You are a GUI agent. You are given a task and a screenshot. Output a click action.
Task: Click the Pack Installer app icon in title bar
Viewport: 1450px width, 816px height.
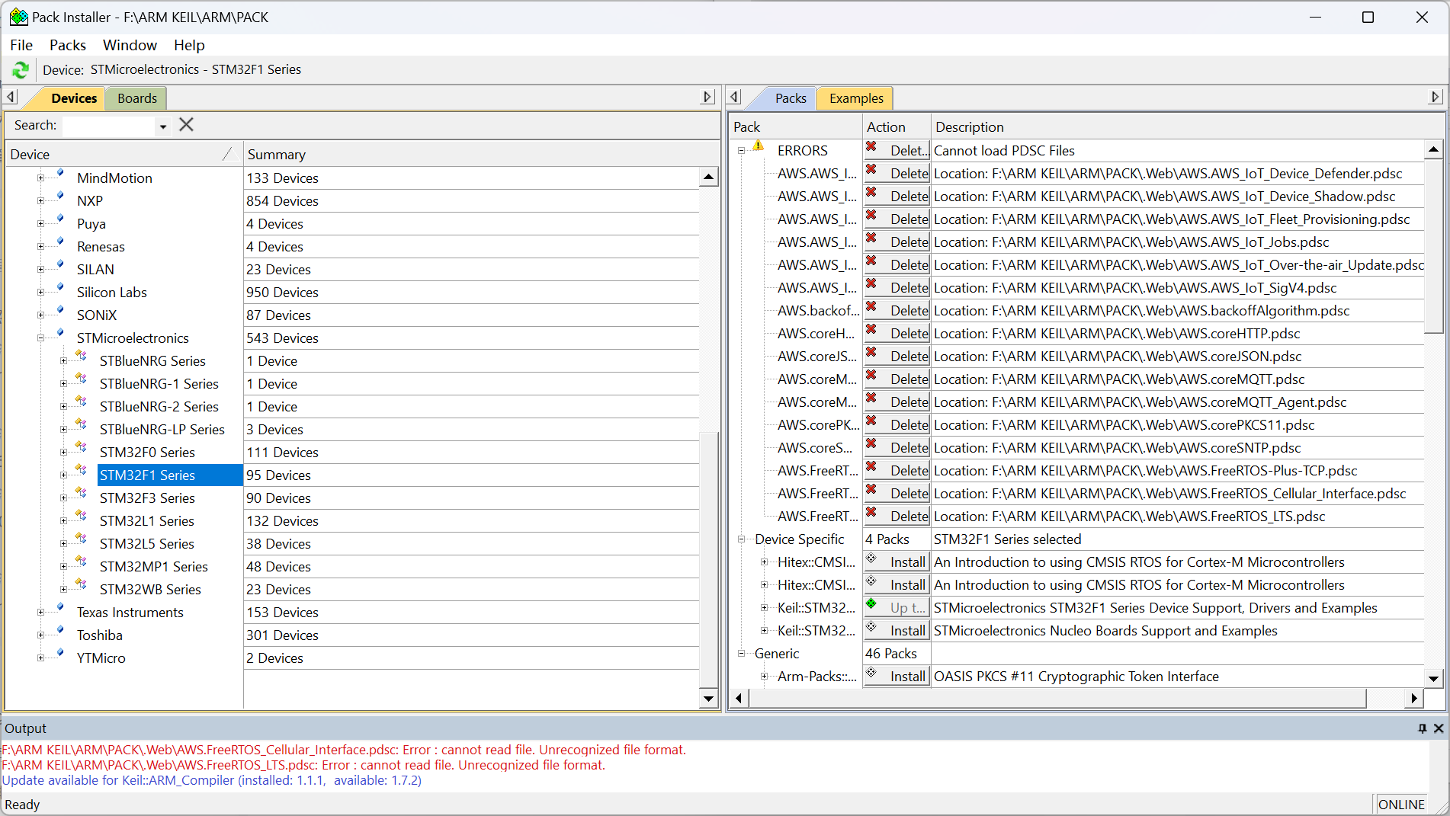(18, 17)
